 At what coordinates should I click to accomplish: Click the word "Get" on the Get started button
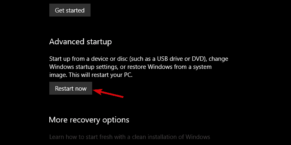59,10
